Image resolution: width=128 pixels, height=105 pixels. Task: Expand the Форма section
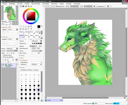tap(22, 56)
